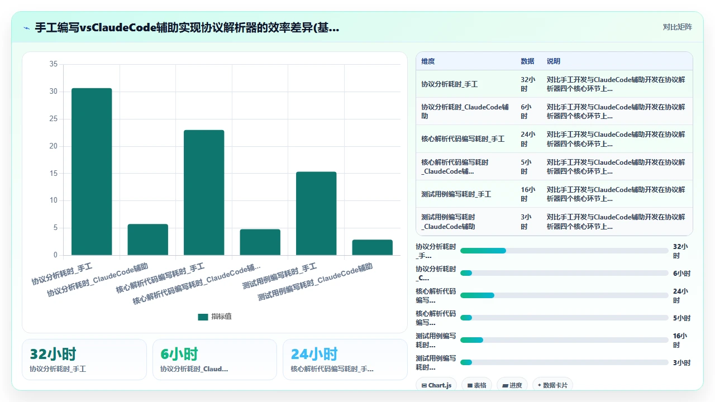Screen dimensions: 715x402
Task: Click y-axis value 35 on chart
Action: coord(54,64)
